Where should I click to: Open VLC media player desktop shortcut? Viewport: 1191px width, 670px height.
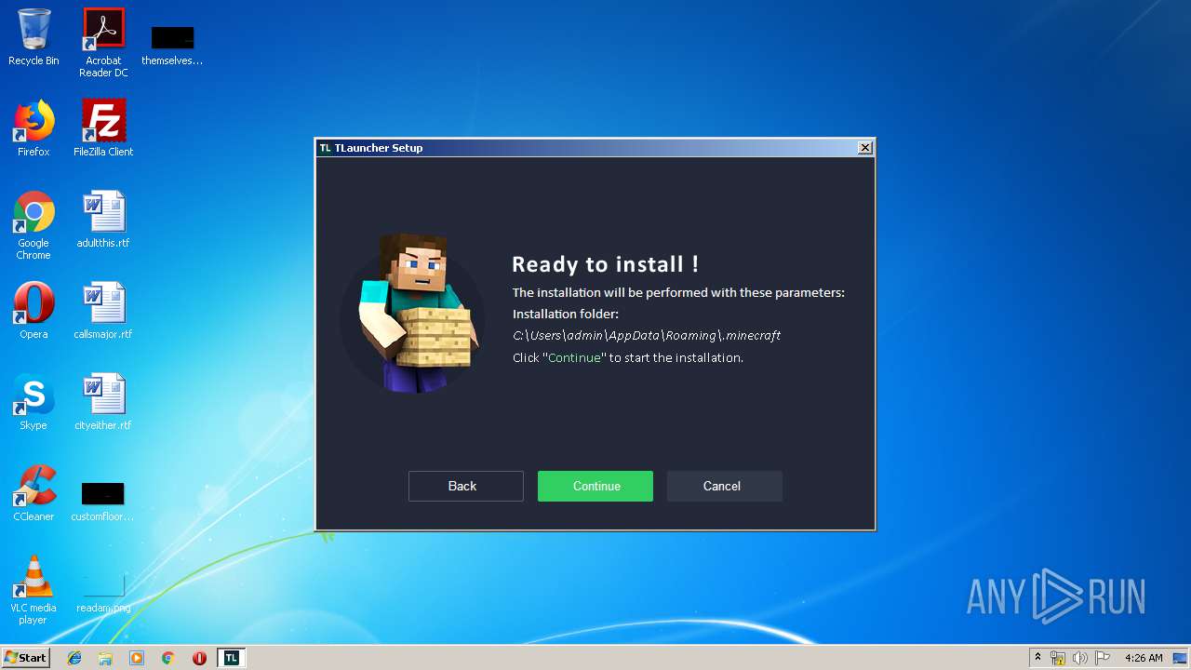pyautogui.click(x=33, y=590)
